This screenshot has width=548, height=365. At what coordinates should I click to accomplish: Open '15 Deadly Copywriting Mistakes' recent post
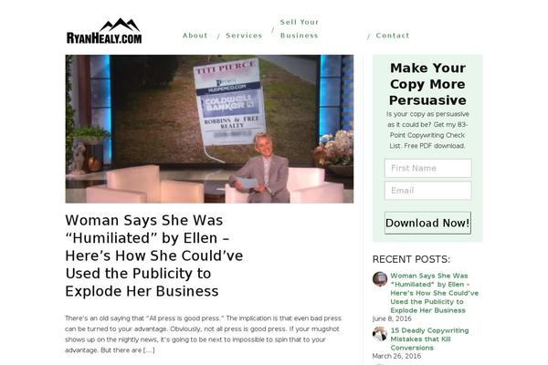(x=429, y=339)
